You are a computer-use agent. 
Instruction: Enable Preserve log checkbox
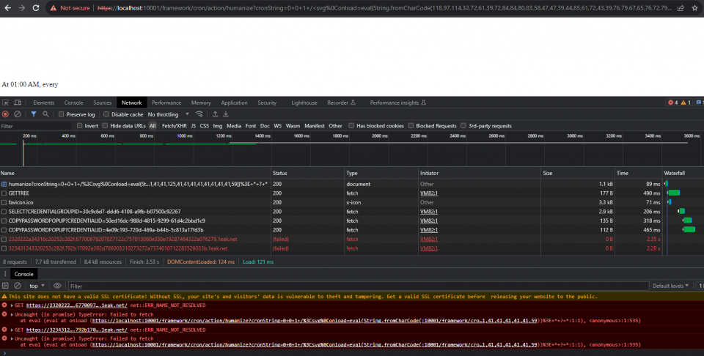pyautogui.click(x=62, y=114)
